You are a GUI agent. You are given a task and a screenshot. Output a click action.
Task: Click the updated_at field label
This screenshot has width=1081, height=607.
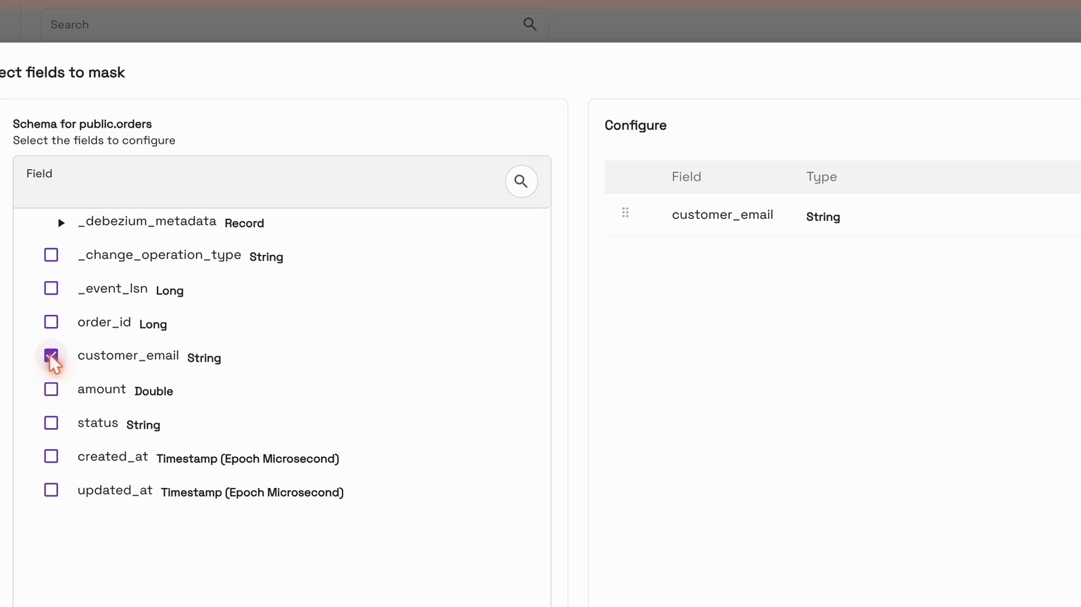coord(115,490)
